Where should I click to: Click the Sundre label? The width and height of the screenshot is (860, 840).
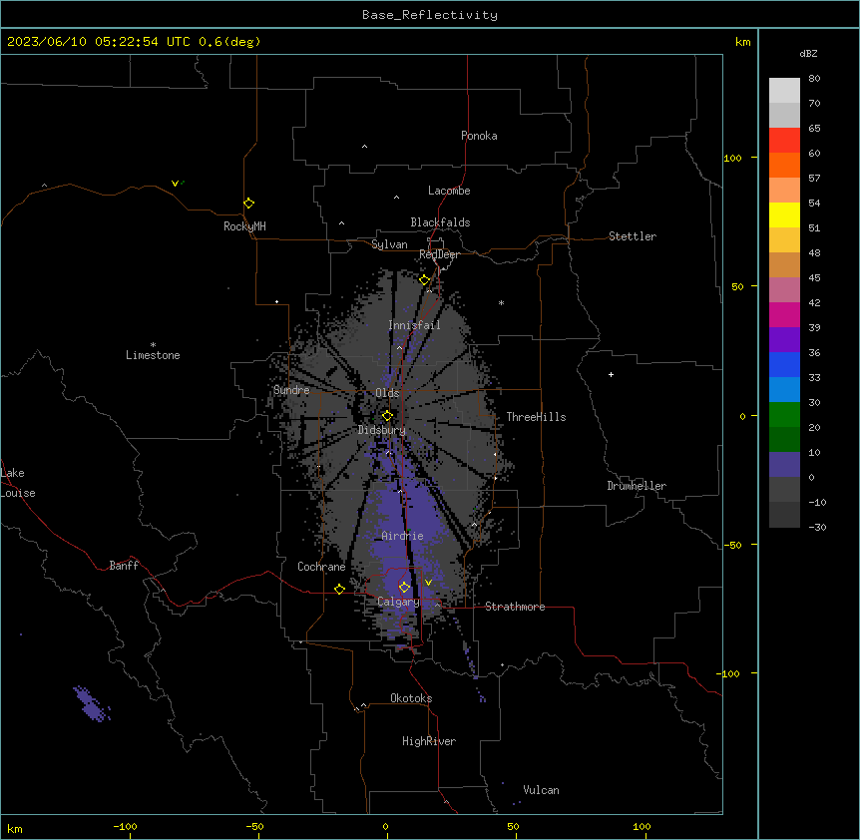pos(291,390)
